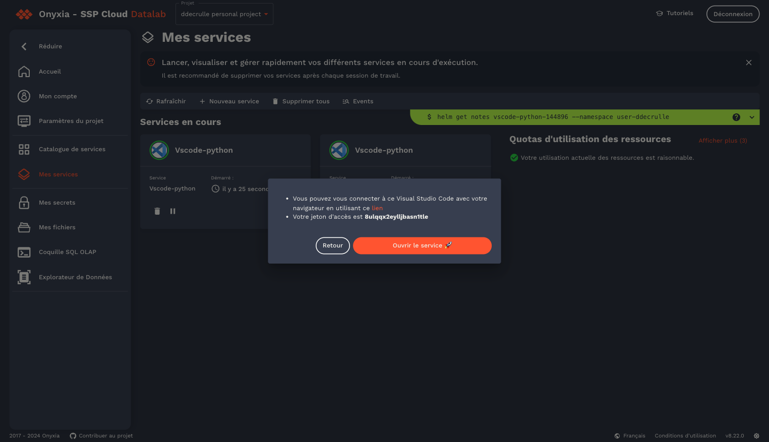The height and width of the screenshot is (442, 769).
Task: Open Conditions d'utilisation link
Action: [x=685, y=436]
